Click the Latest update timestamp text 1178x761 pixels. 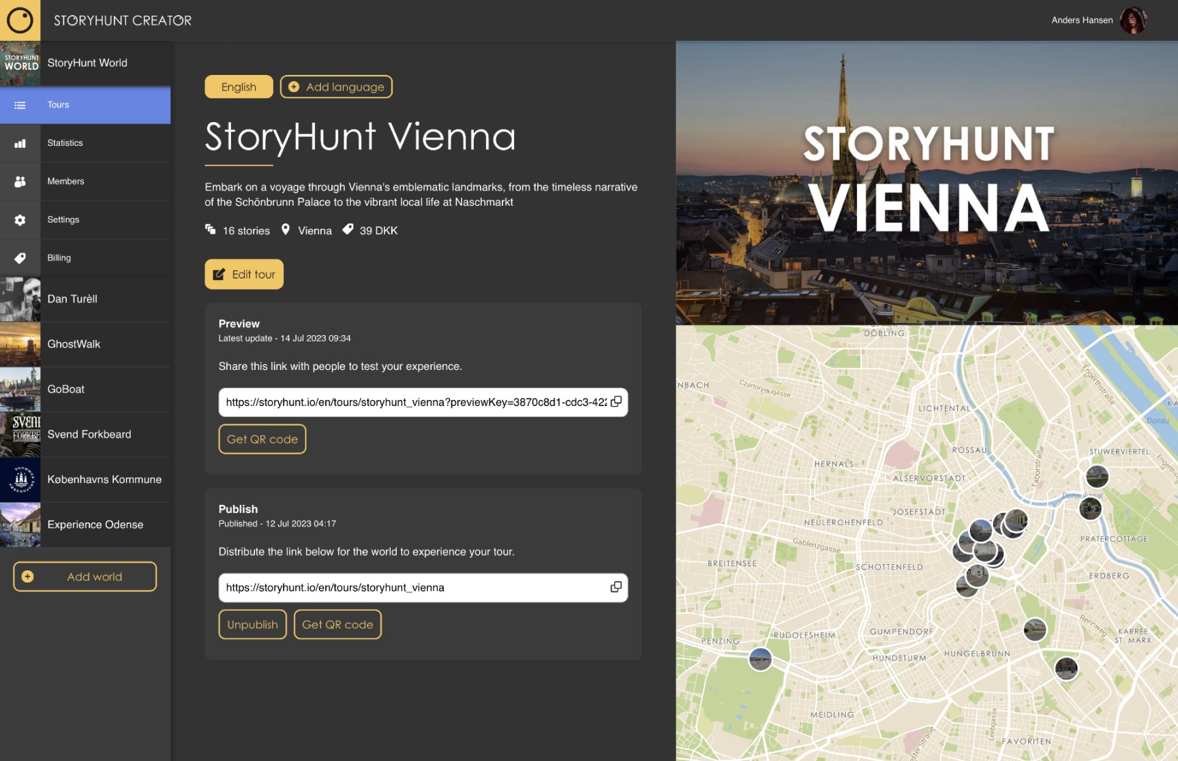(x=284, y=338)
